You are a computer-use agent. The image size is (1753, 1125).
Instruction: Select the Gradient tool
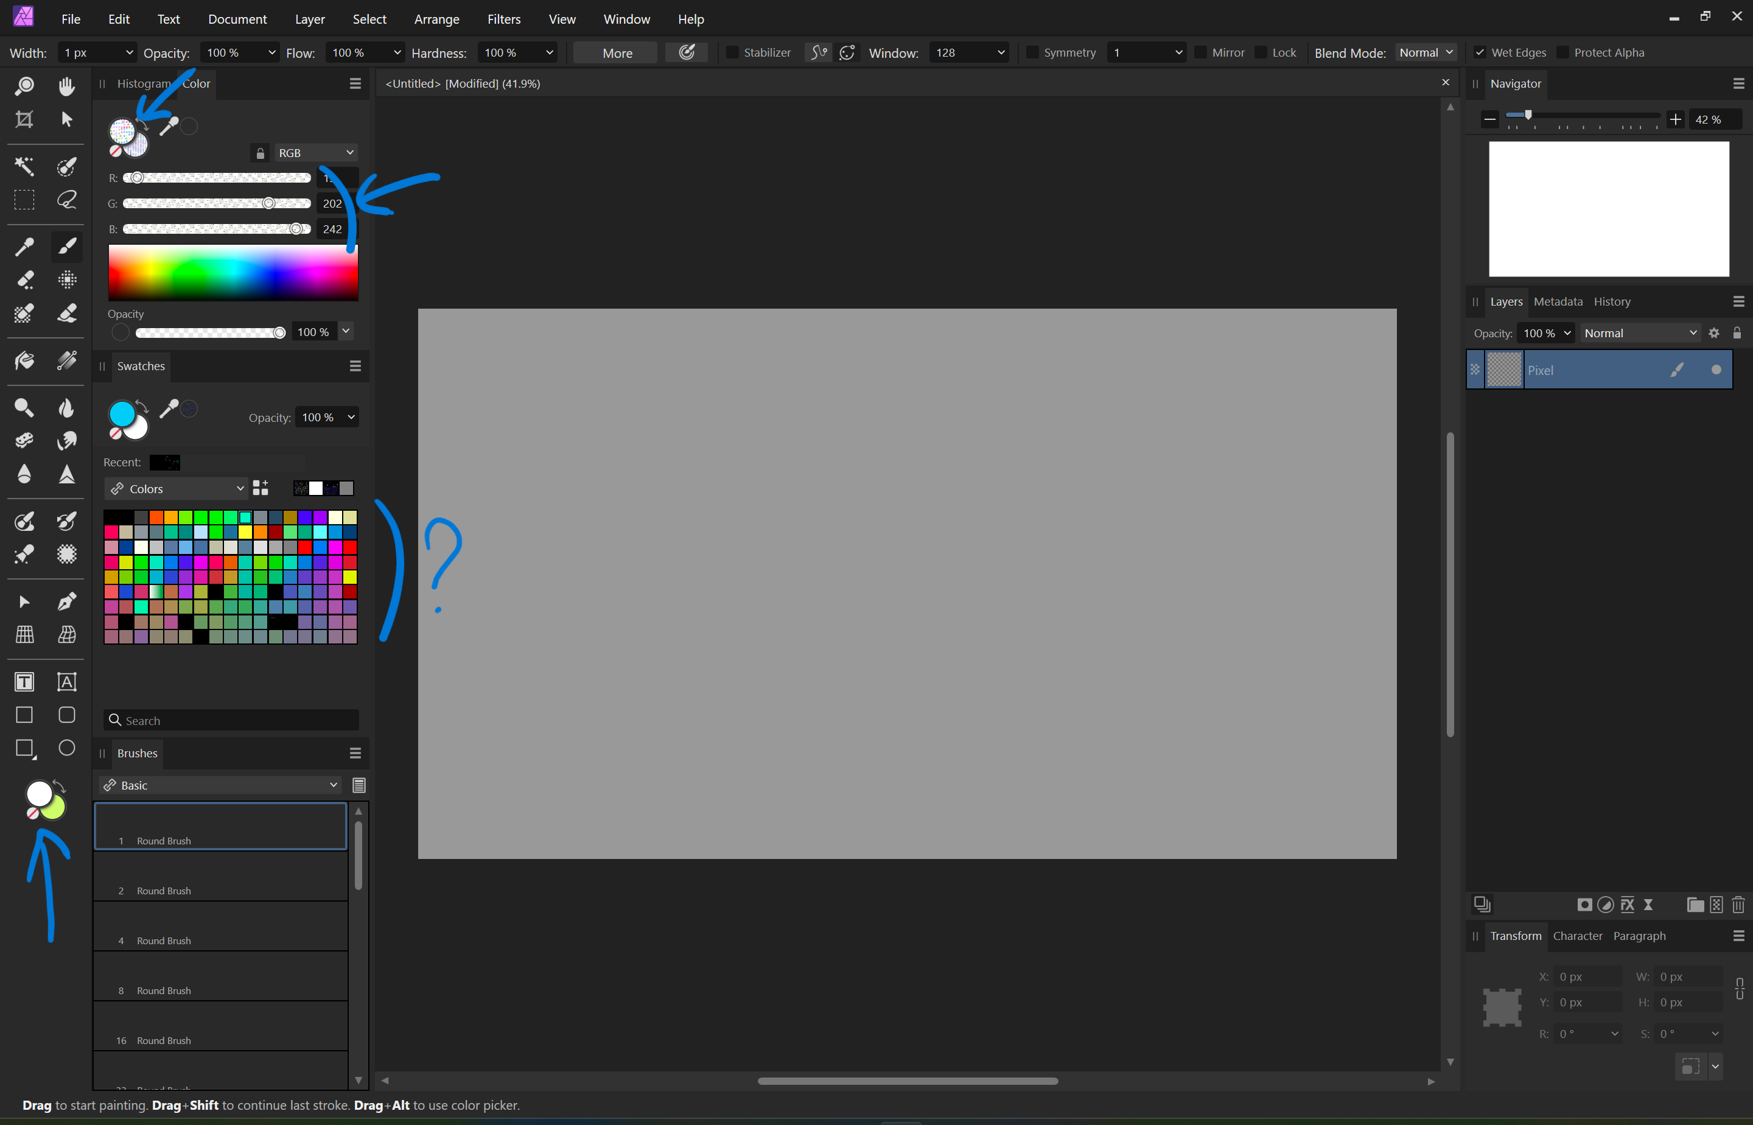66,360
